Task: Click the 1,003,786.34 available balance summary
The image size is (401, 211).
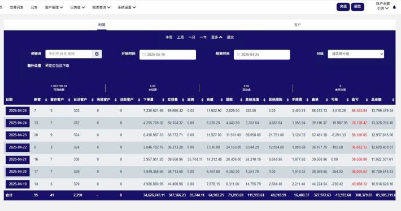Action: [59, 86]
